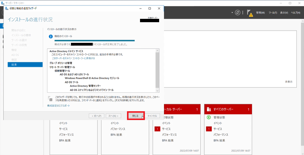Click BPA 結果 in the second role tile
304x155 pixels.
coord(116,135)
